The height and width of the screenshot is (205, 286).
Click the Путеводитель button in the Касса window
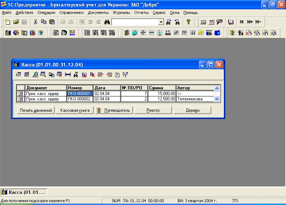114,110
